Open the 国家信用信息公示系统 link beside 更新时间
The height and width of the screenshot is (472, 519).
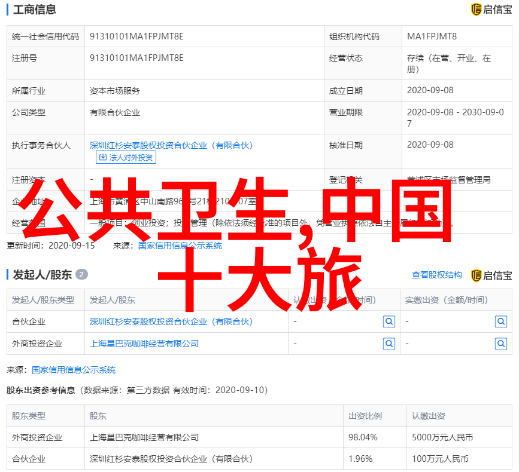coord(180,246)
